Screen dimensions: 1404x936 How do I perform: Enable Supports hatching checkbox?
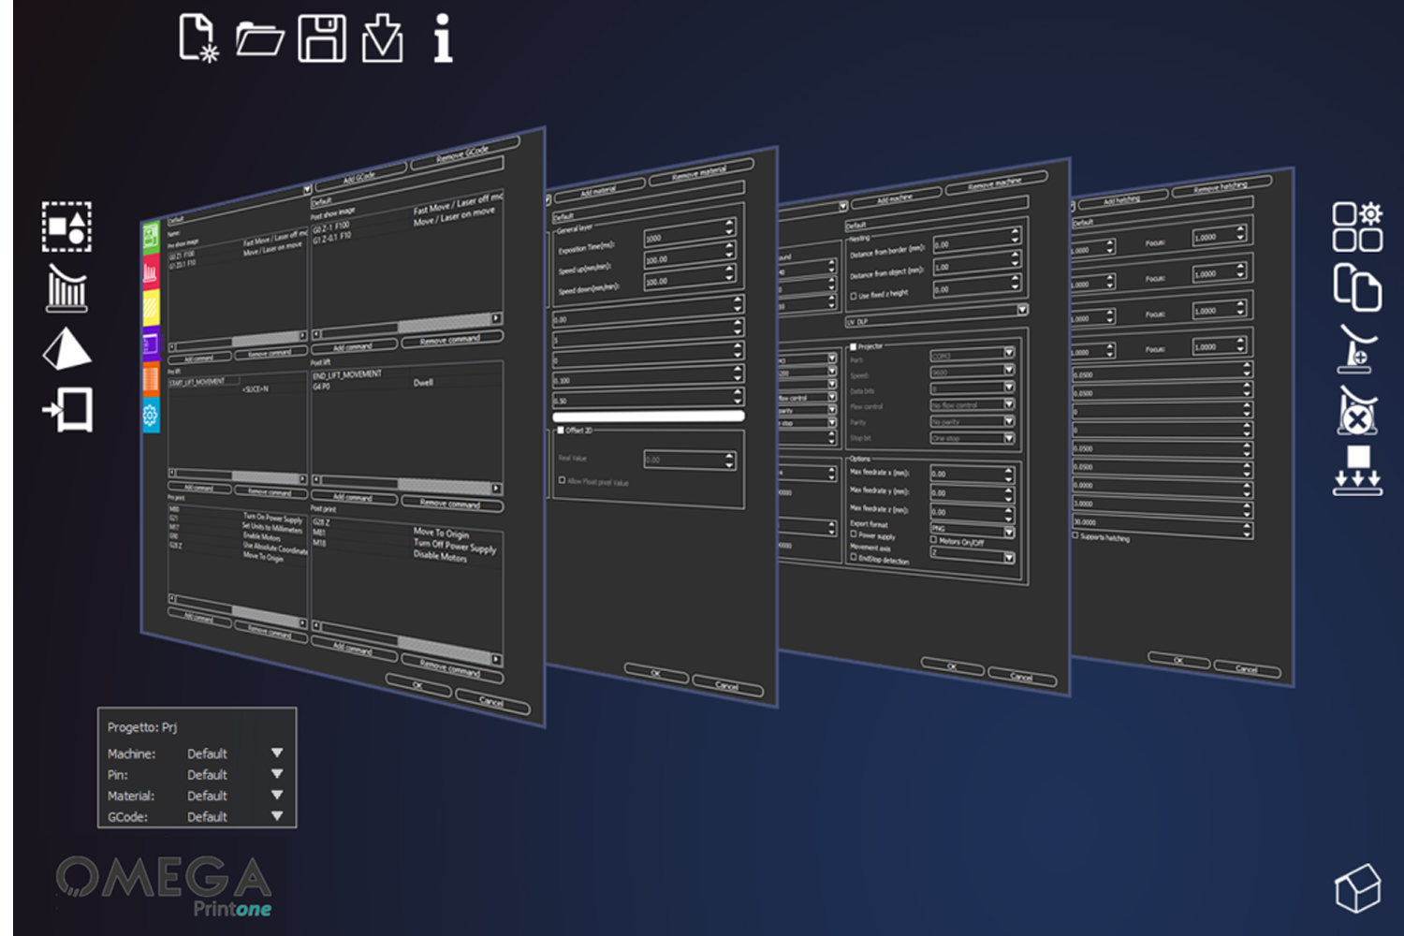[x=1075, y=535]
